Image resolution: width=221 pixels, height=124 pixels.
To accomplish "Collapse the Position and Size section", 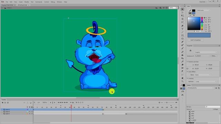I will click(187, 62).
